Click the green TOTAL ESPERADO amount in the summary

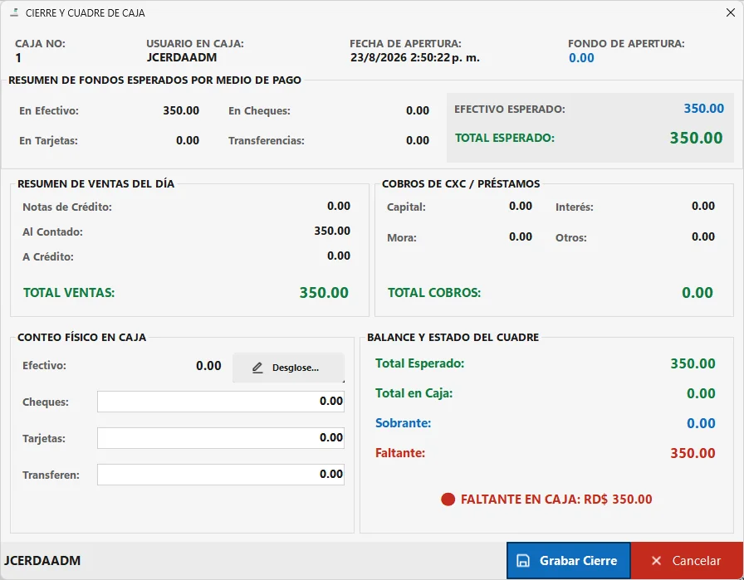[x=696, y=138]
